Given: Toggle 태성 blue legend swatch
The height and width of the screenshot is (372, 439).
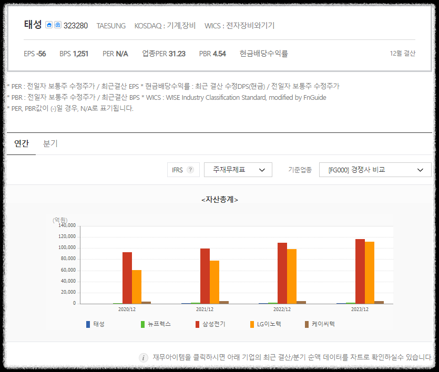Looking at the screenshot, I should [x=88, y=325].
